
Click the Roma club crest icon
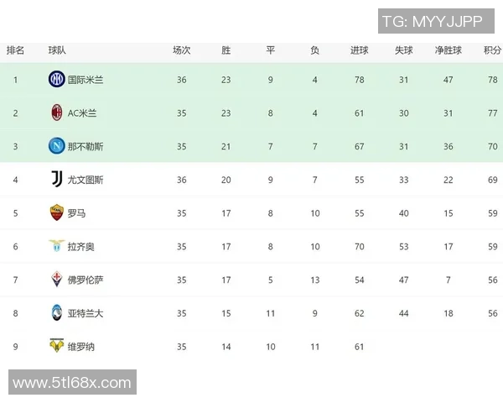tap(56, 213)
